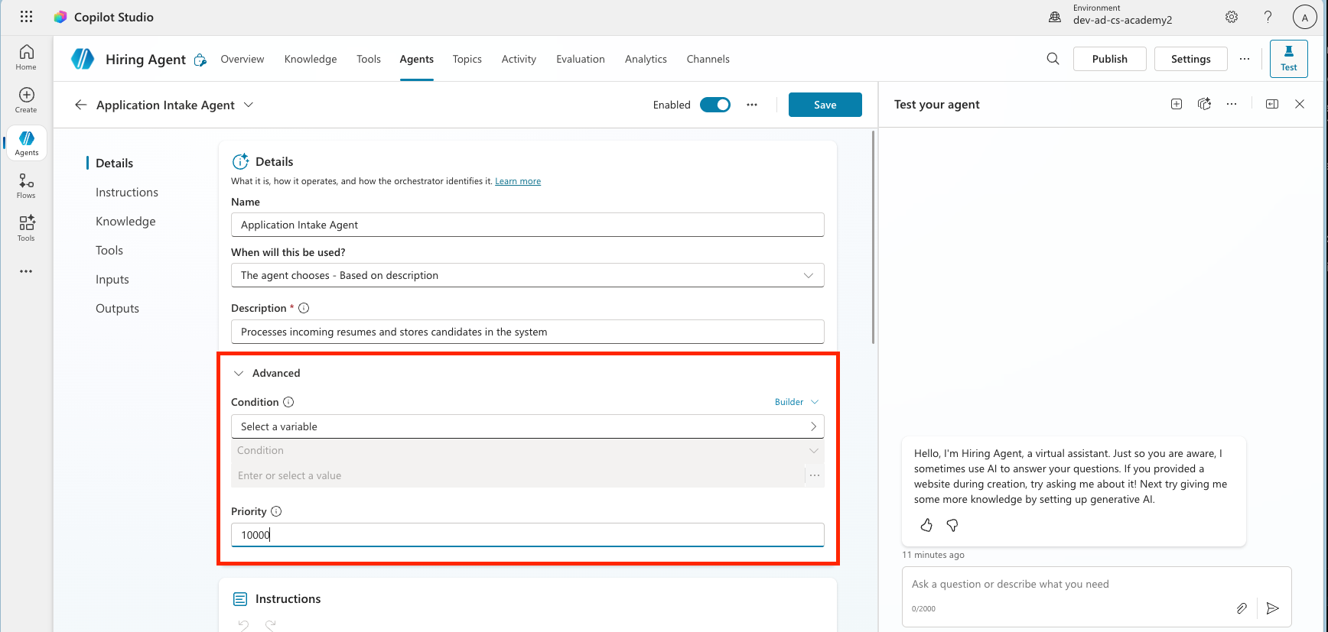Open the Builder mode dropdown
The image size is (1328, 632).
point(796,402)
